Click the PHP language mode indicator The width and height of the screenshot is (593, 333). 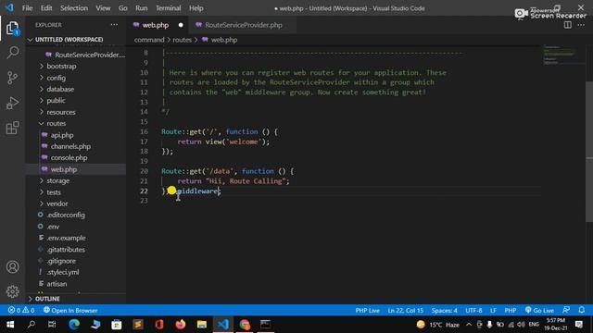(x=511, y=311)
